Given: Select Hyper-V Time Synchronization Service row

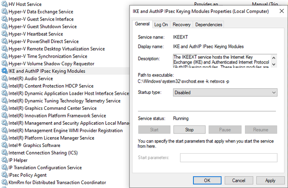Looking at the screenshot, I should 48,56.
